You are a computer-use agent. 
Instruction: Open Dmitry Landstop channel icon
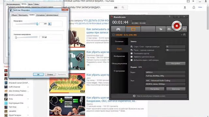tap(6, 95)
